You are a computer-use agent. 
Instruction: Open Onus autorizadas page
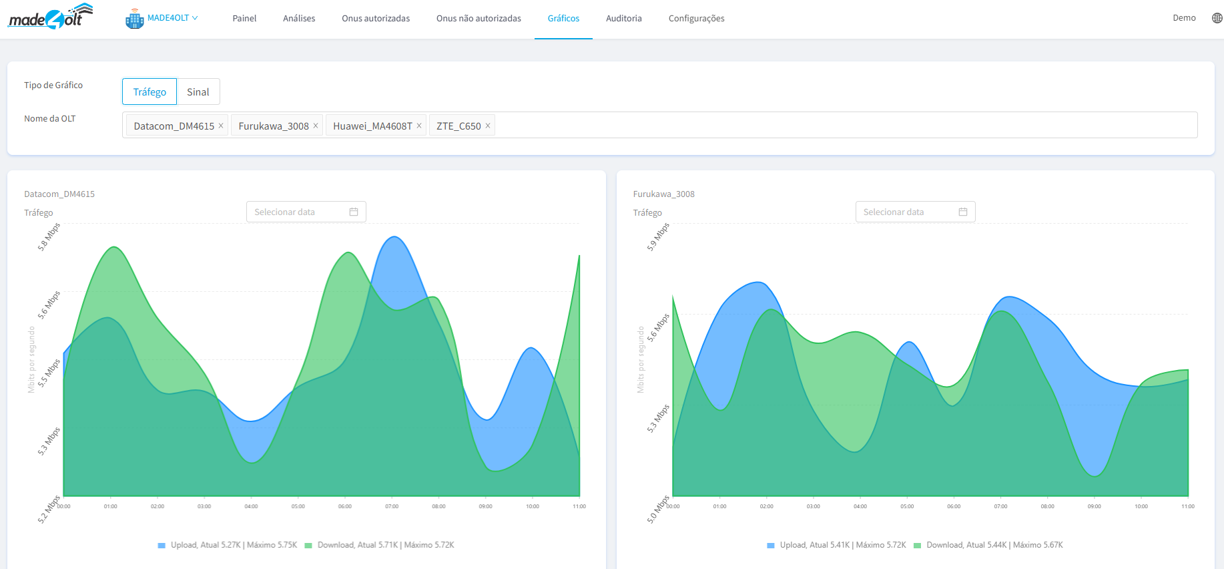[376, 19]
